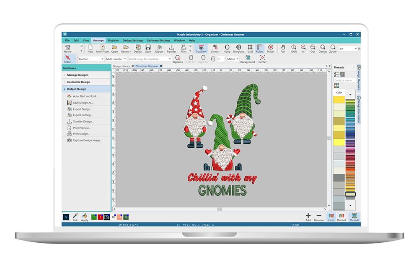Select the red color 2 swatch
This screenshot has height=267, width=419.
(x=100, y=217)
